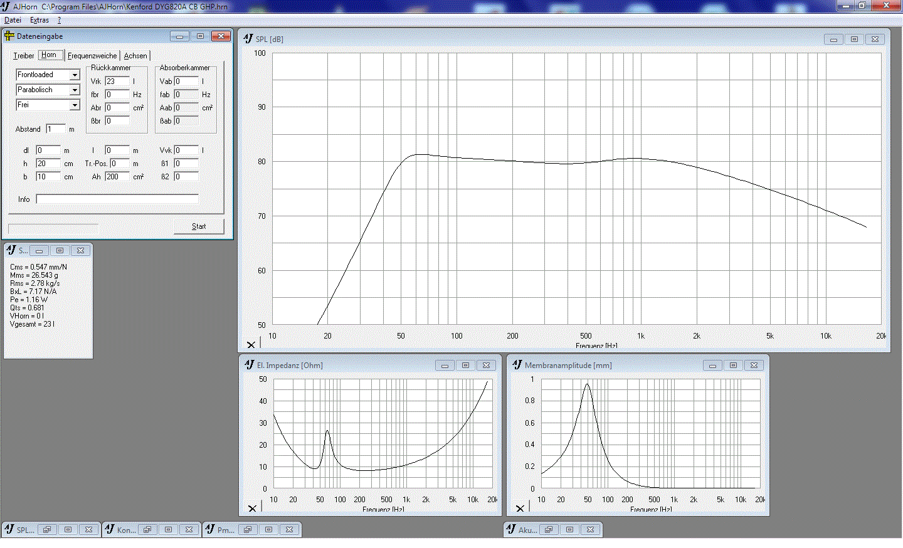
Task: Click the Abstand distance input field
Action: tap(55, 129)
